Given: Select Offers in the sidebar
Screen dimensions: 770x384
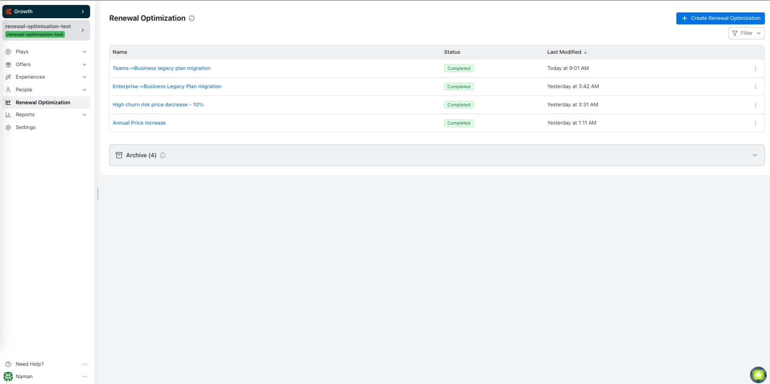Looking at the screenshot, I should (x=23, y=65).
